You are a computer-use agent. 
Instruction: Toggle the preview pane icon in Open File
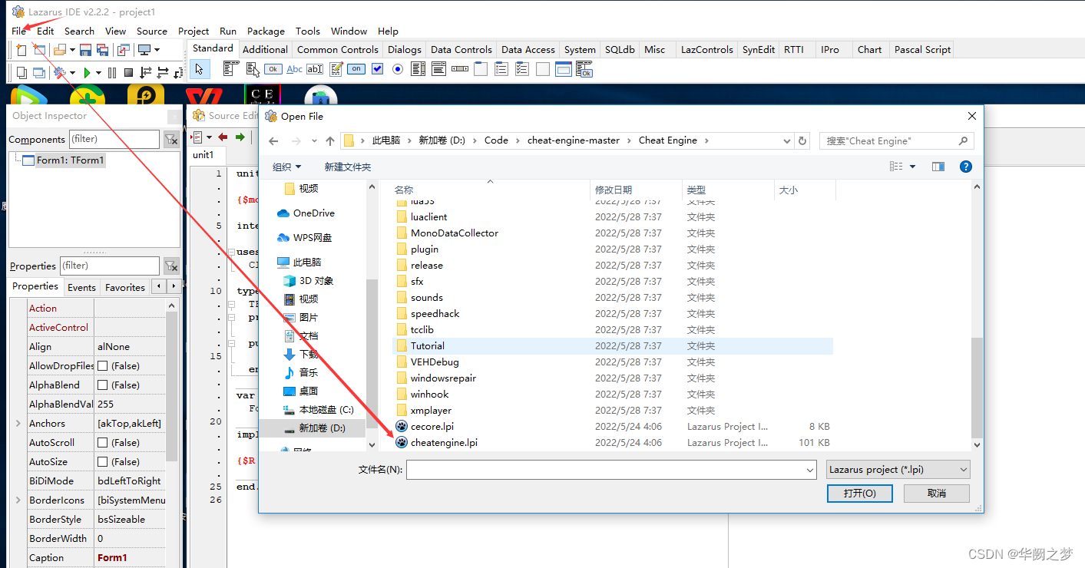[938, 167]
